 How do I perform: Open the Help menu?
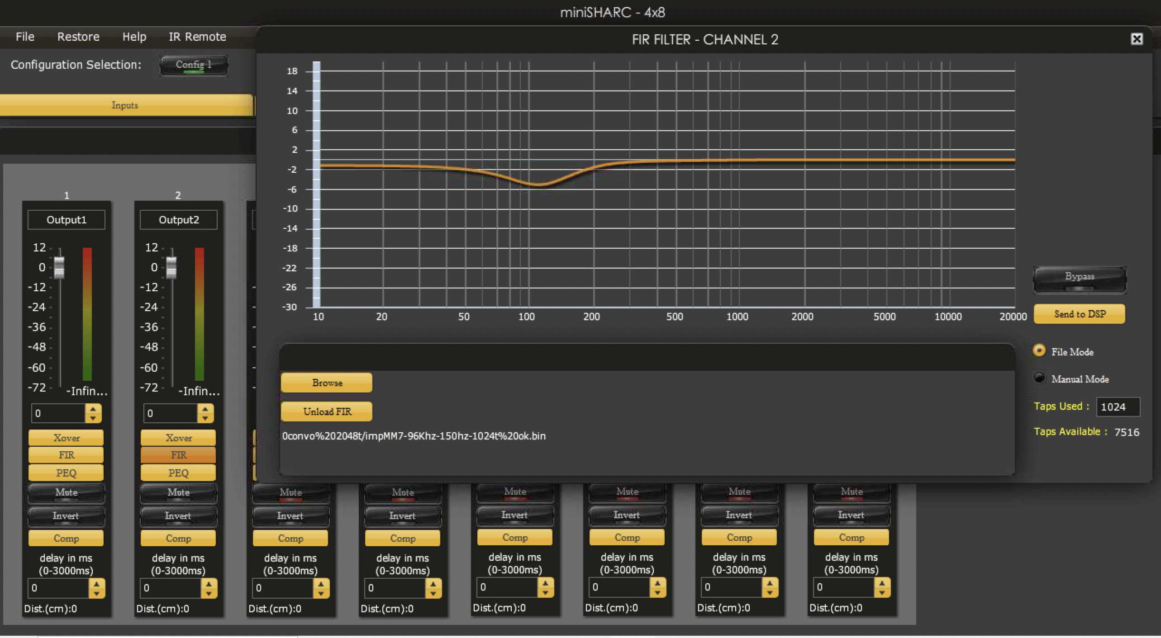134,37
